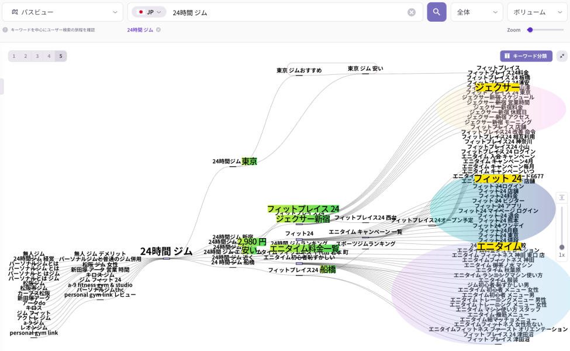Click the キーワード分類 button
Screen dimensions: 570x351
pyautogui.click(x=526, y=56)
